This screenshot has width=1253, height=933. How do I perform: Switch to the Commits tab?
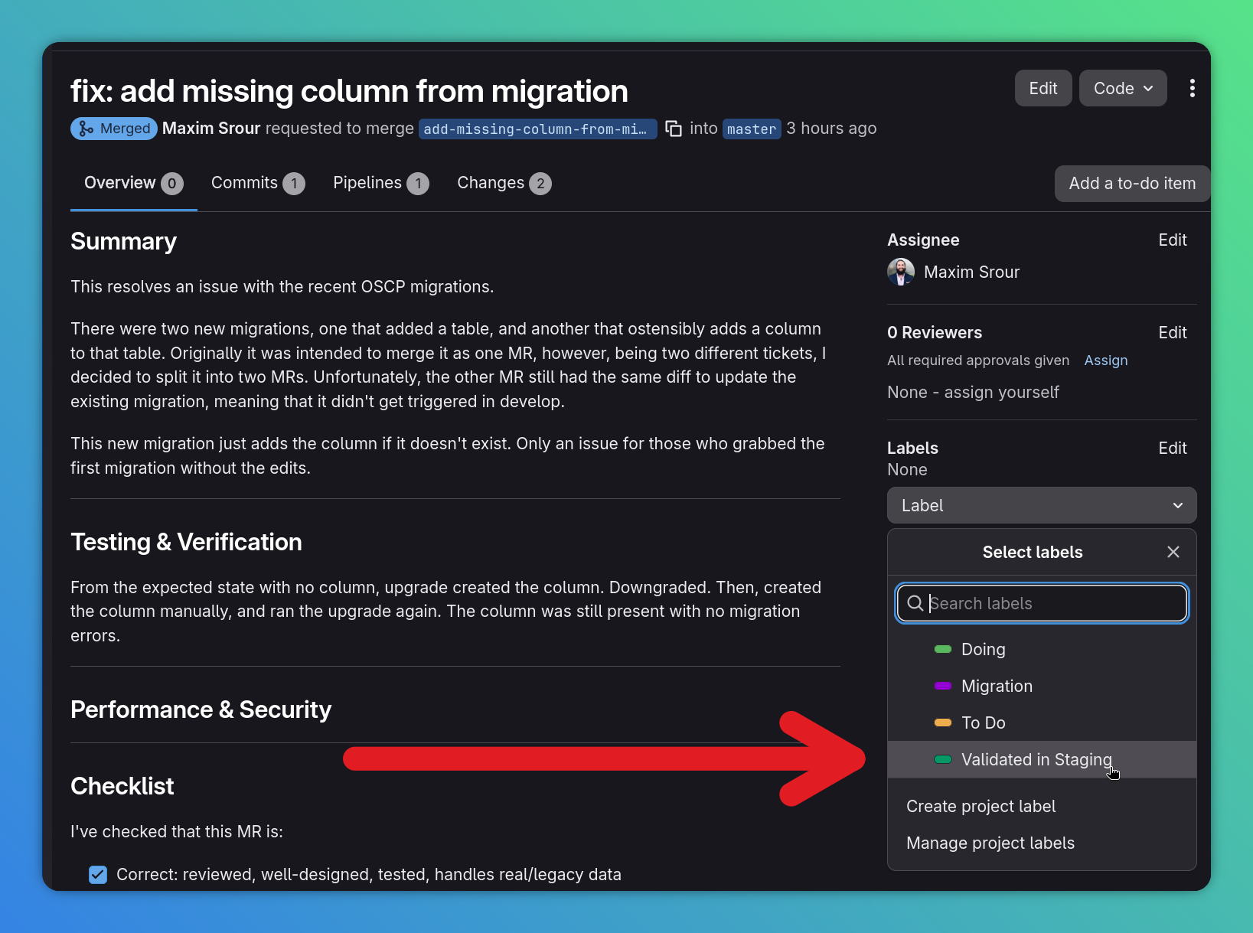(x=257, y=184)
